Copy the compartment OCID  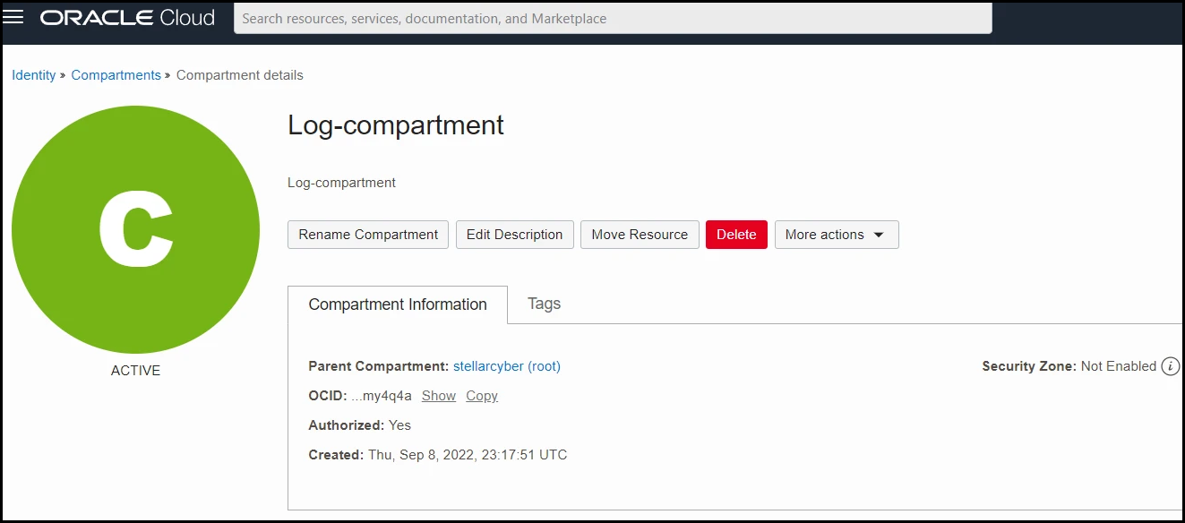(x=482, y=396)
